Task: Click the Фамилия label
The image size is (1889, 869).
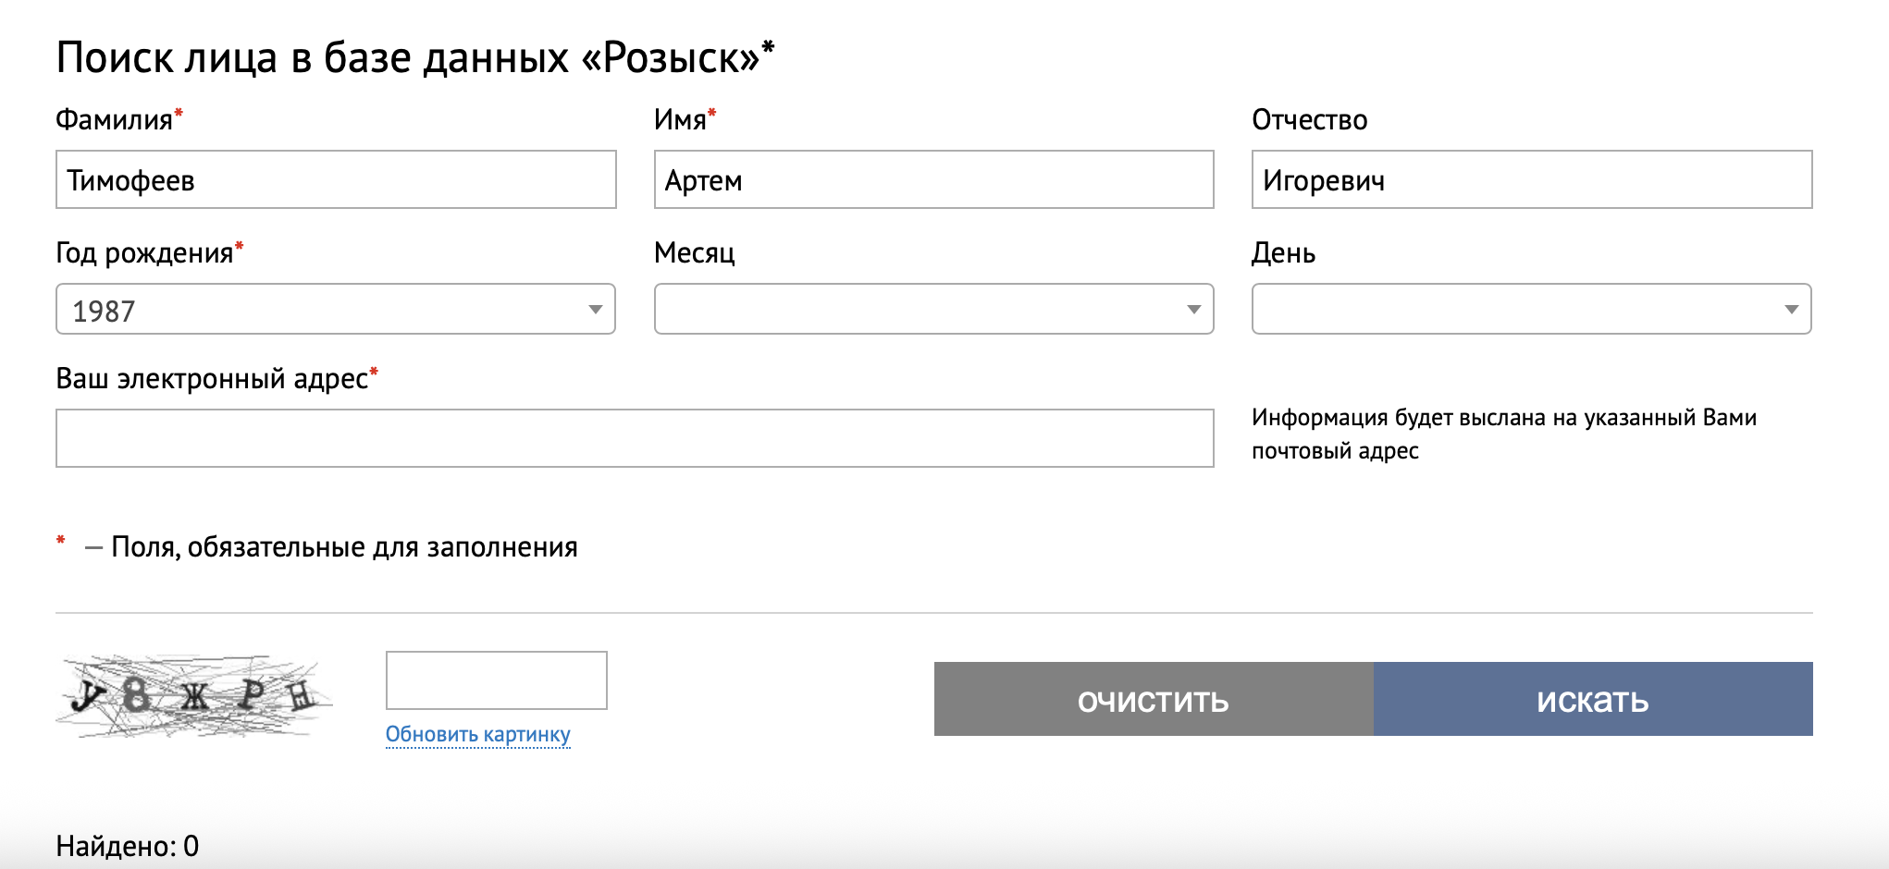Action: (119, 120)
